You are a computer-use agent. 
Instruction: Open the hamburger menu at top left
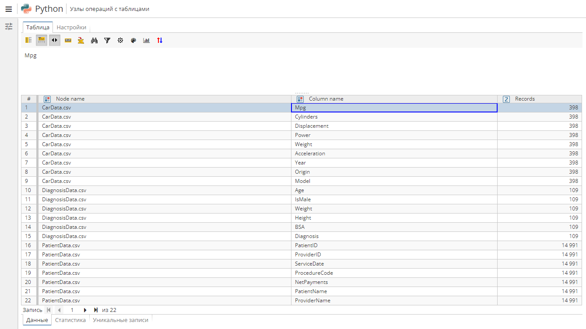tap(8, 8)
